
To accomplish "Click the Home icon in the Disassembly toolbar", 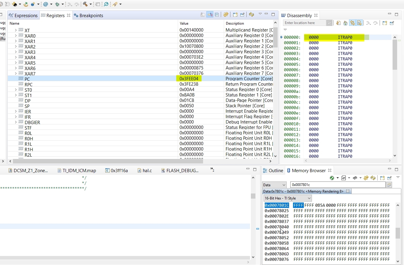I will [x=345, y=23].
